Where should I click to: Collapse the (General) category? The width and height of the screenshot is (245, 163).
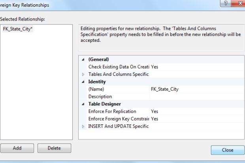tap(83, 60)
